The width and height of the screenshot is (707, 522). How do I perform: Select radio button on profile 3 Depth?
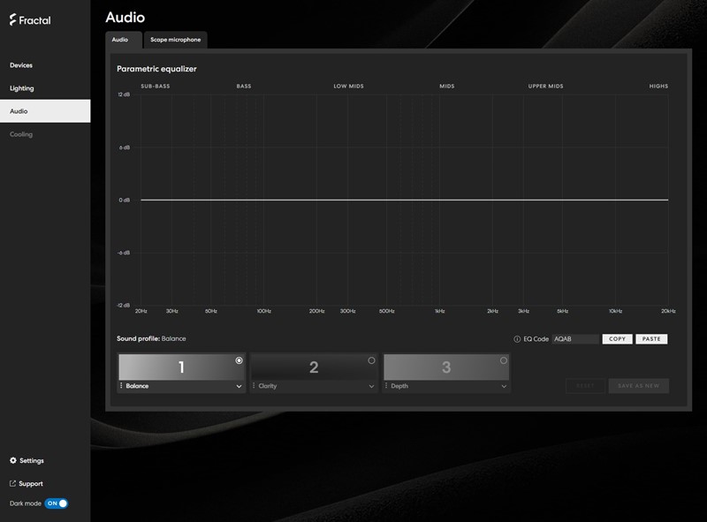pos(504,360)
